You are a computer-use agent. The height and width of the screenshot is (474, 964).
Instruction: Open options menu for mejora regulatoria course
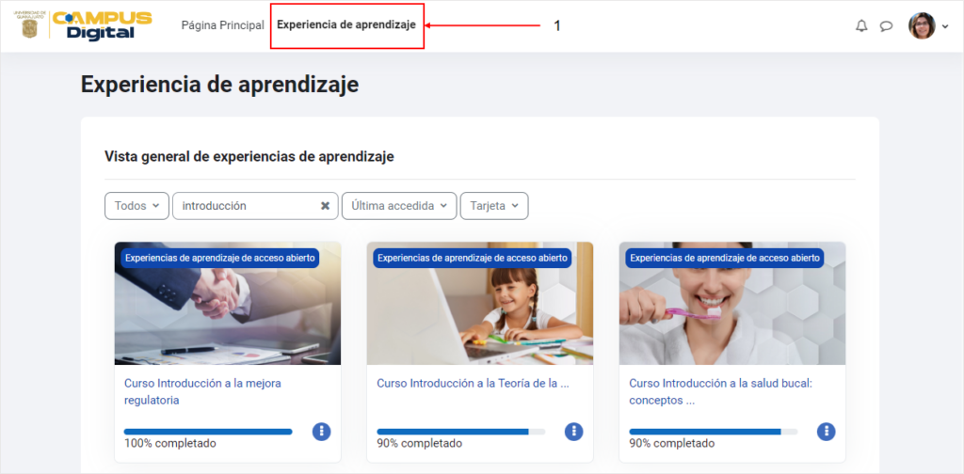click(x=322, y=432)
